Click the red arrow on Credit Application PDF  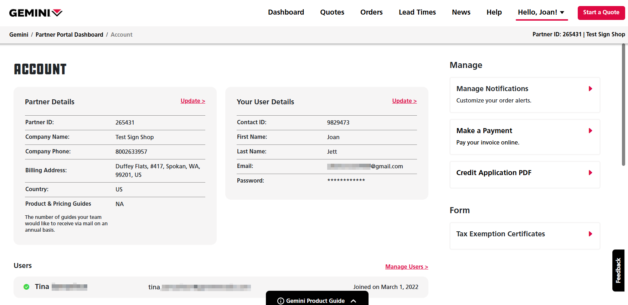590,173
